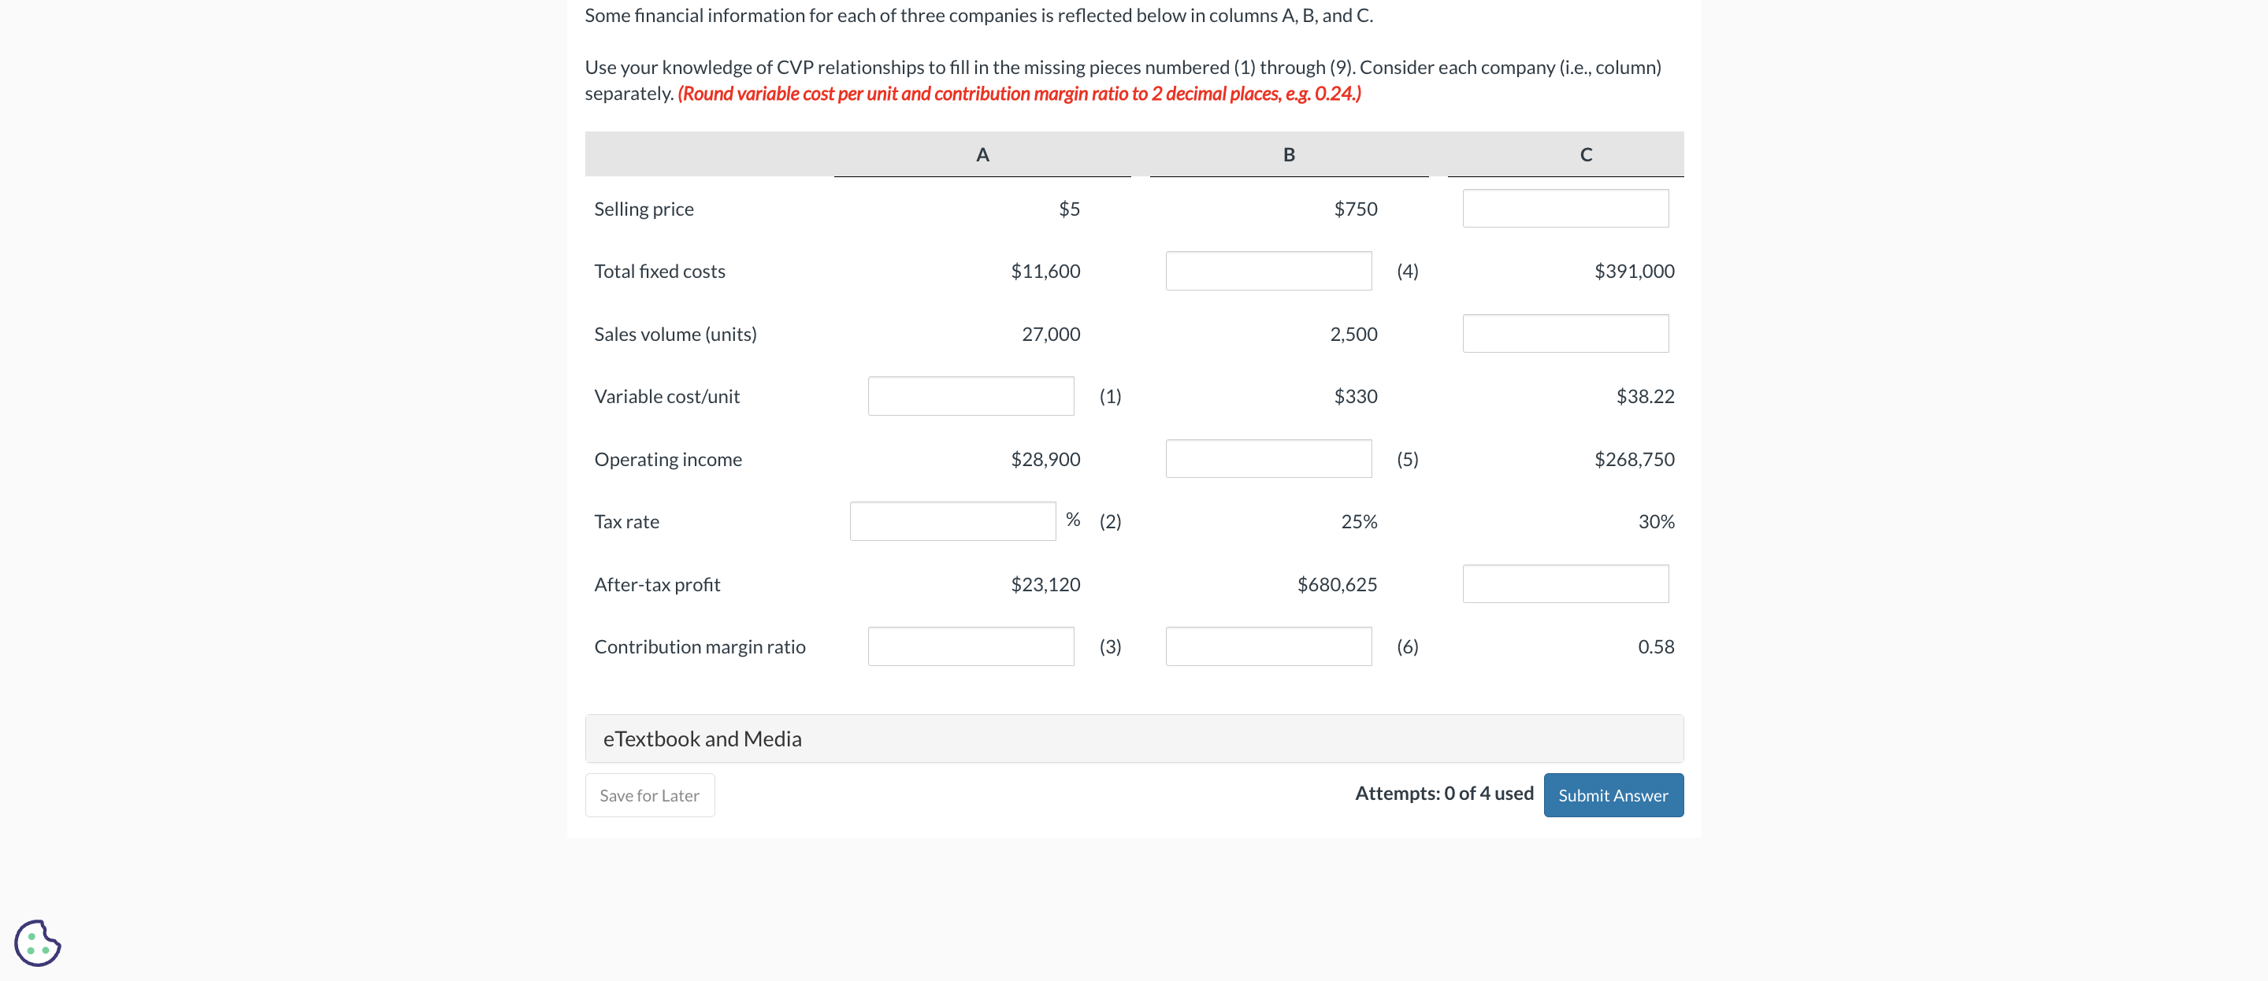The image size is (2268, 981).
Task: Select company B contribution margin ratio input
Action: pyautogui.click(x=1268, y=646)
